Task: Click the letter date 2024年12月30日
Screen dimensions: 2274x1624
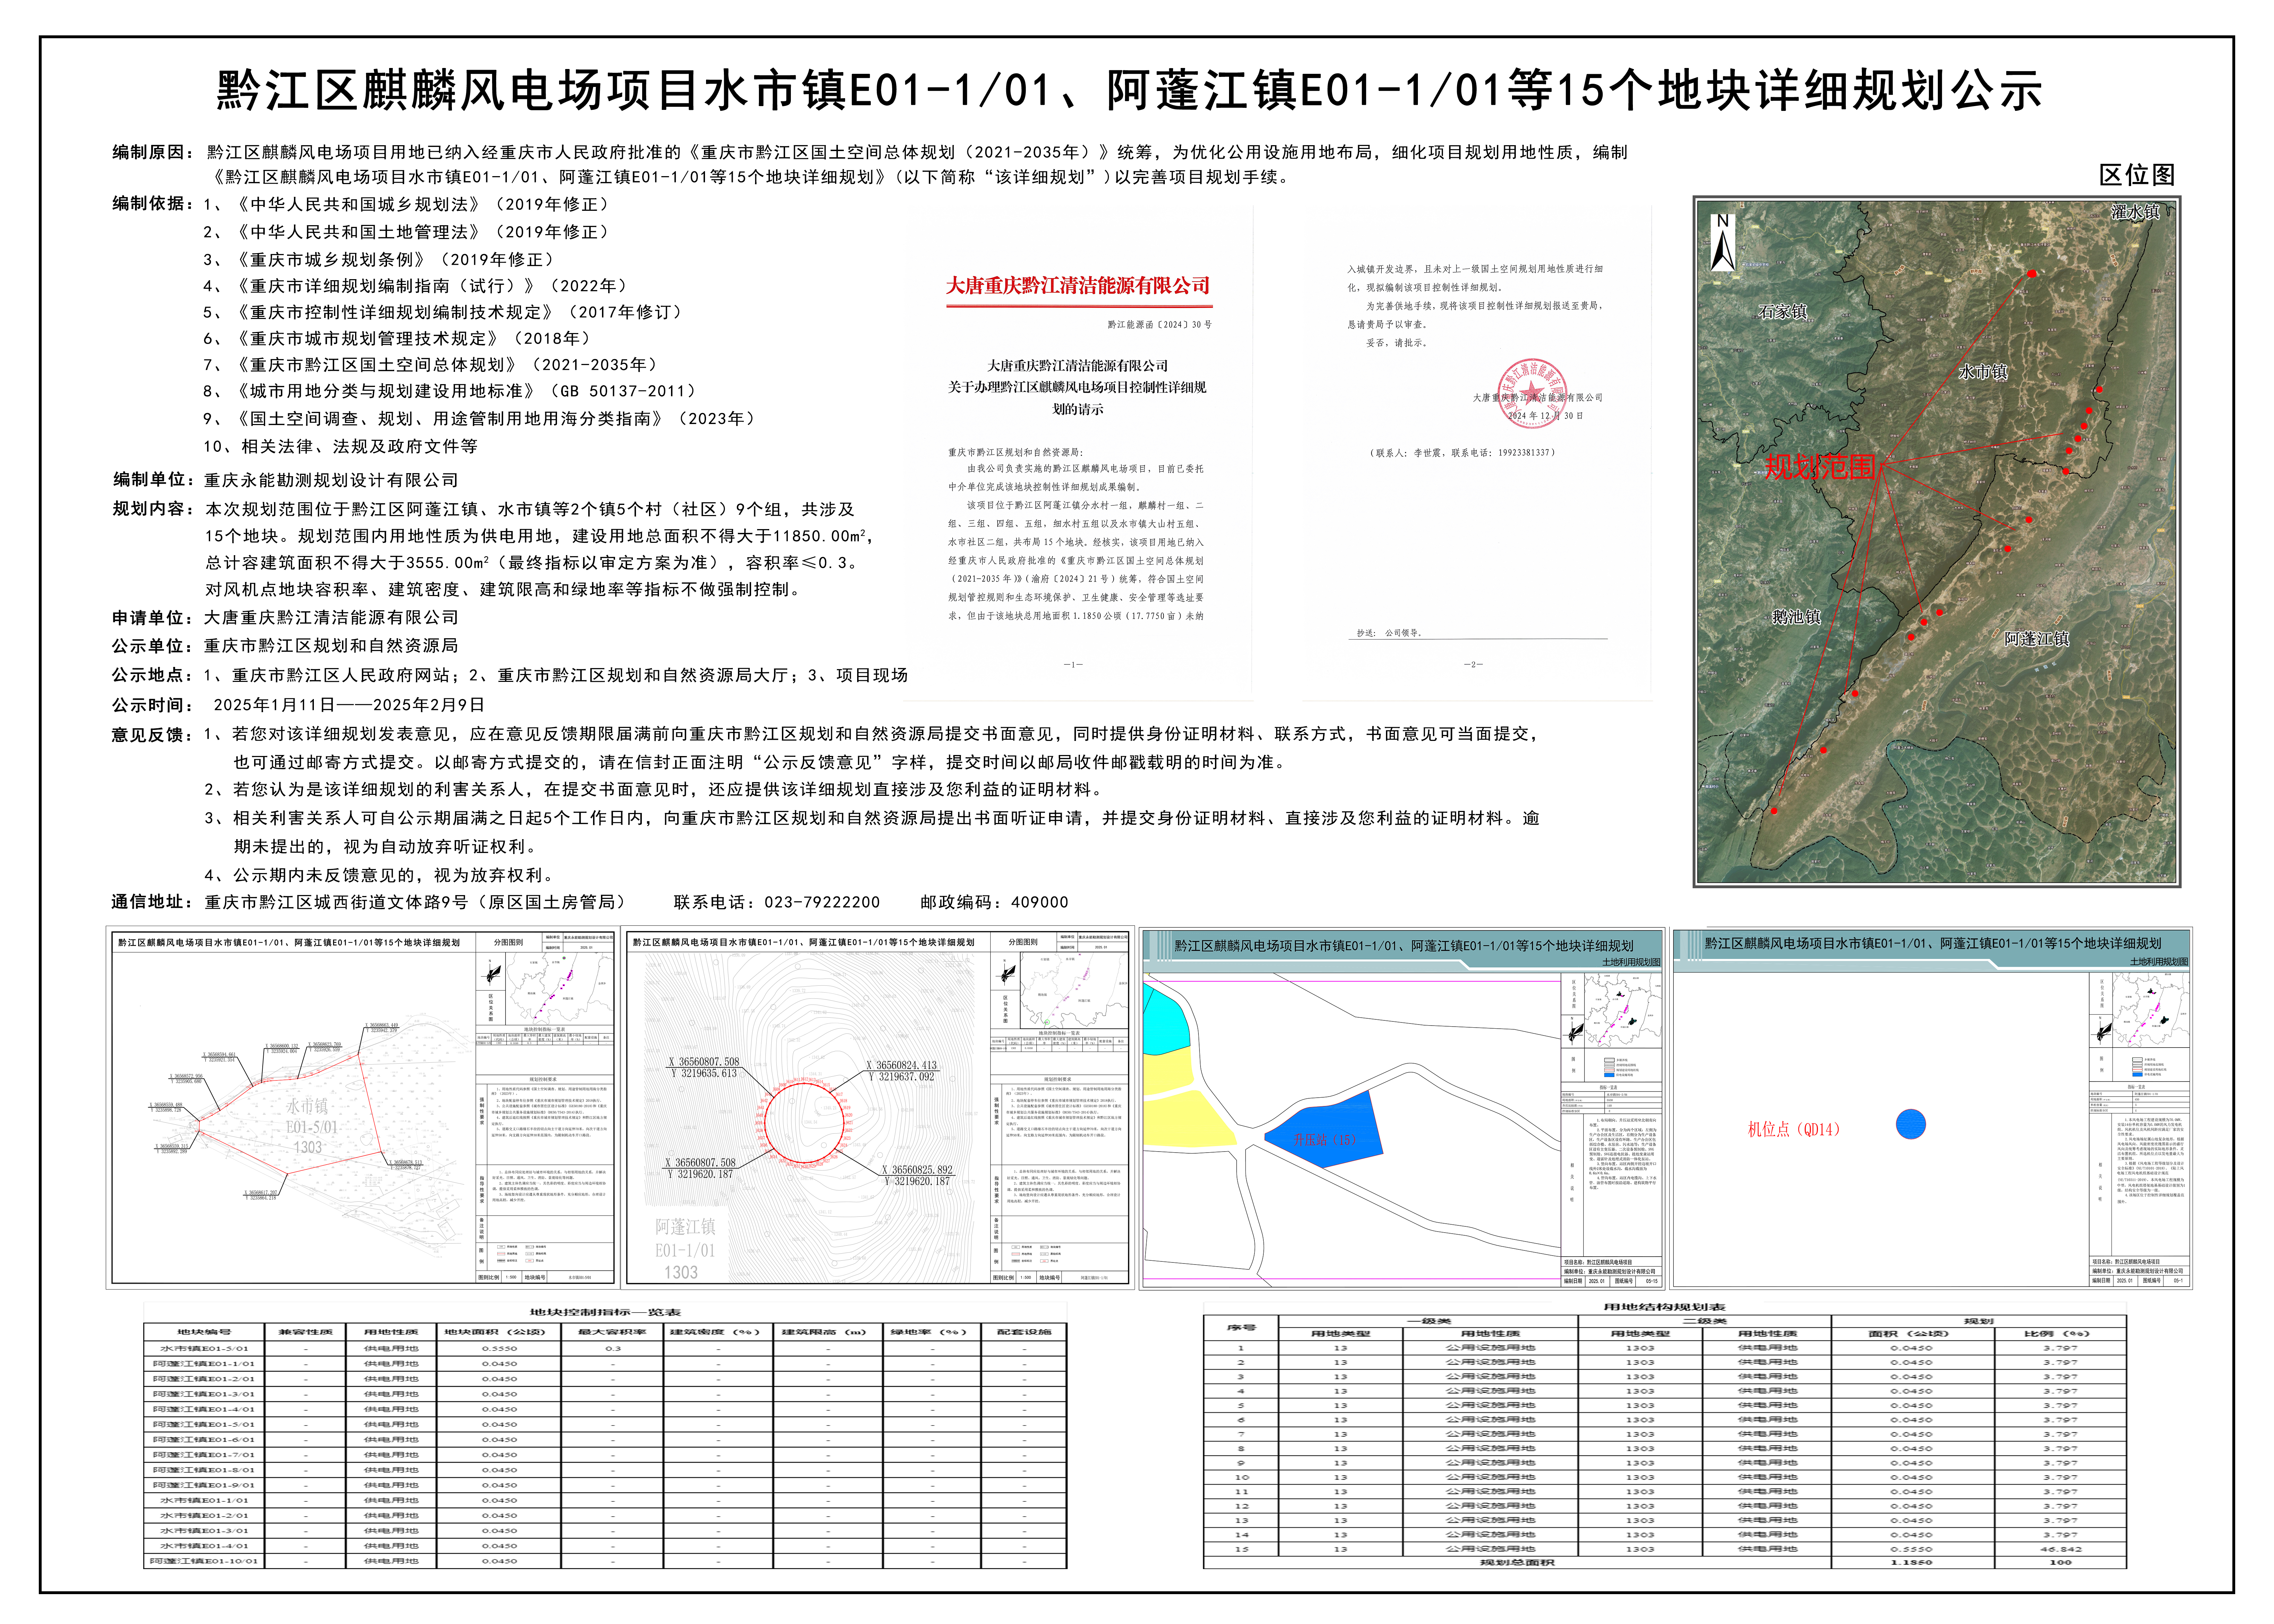Action: coord(1545,415)
